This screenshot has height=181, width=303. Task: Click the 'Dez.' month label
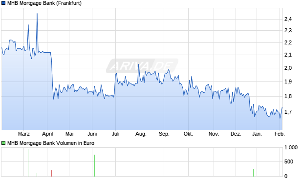(x=236, y=134)
